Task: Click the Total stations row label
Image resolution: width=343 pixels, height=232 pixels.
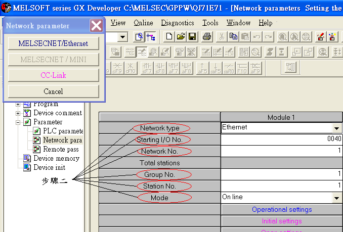Action: tap(160, 163)
